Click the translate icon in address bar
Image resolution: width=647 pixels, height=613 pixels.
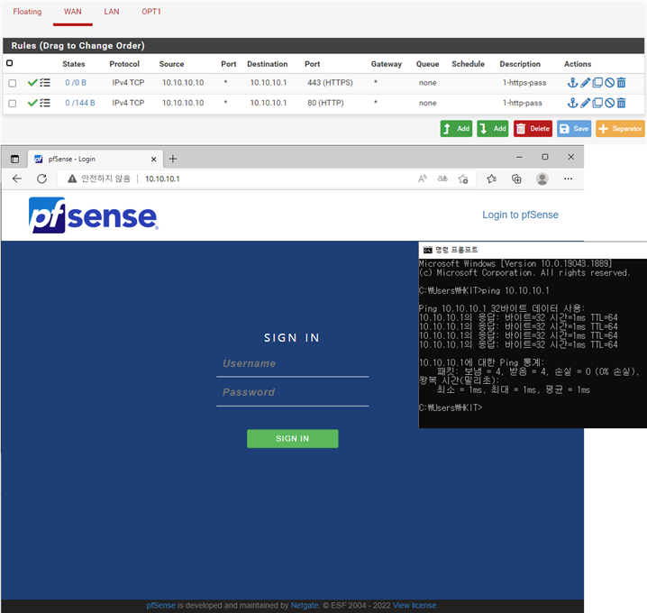click(442, 178)
